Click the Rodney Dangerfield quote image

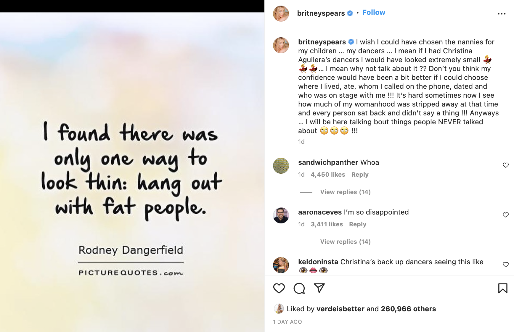132,172
